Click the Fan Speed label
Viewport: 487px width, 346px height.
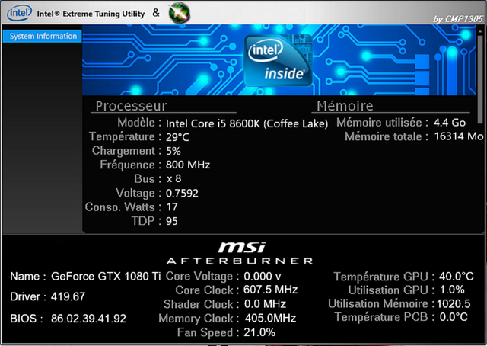[x=205, y=332]
